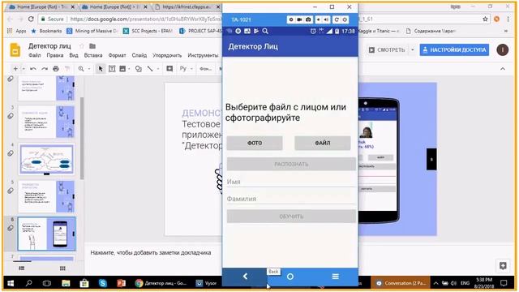519x292 pixels.
Task: Click Undo arrow in Slides toolbar
Action: click(x=33, y=68)
